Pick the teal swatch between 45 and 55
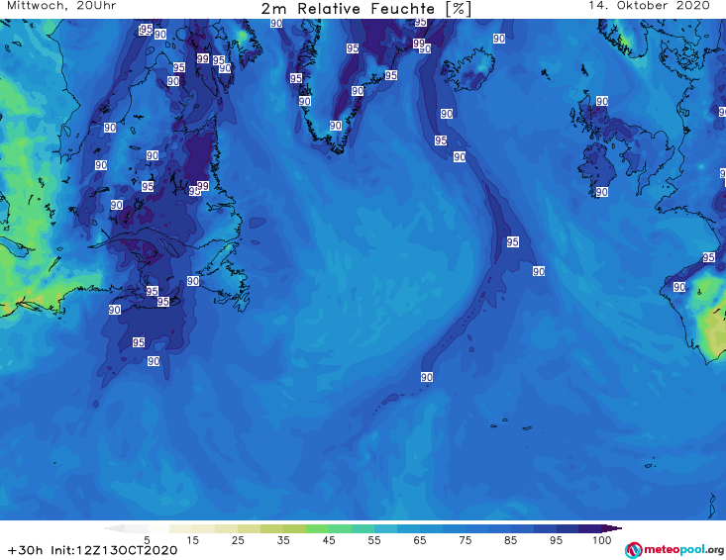The image size is (726, 560). tap(363, 528)
